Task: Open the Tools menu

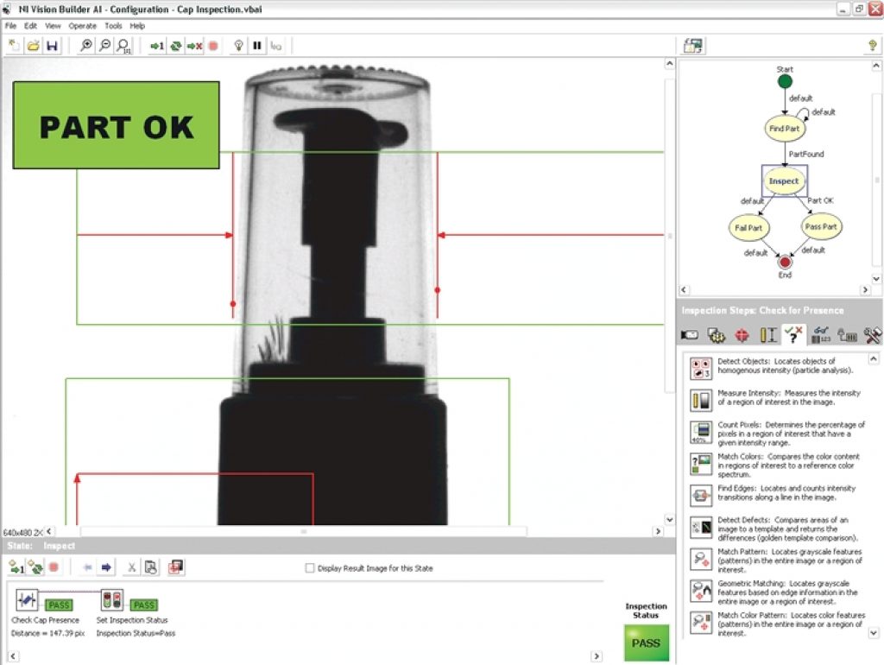Action: click(x=113, y=26)
